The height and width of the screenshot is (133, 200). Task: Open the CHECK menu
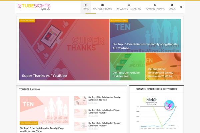pyautogui.click(x=172, y=9)
